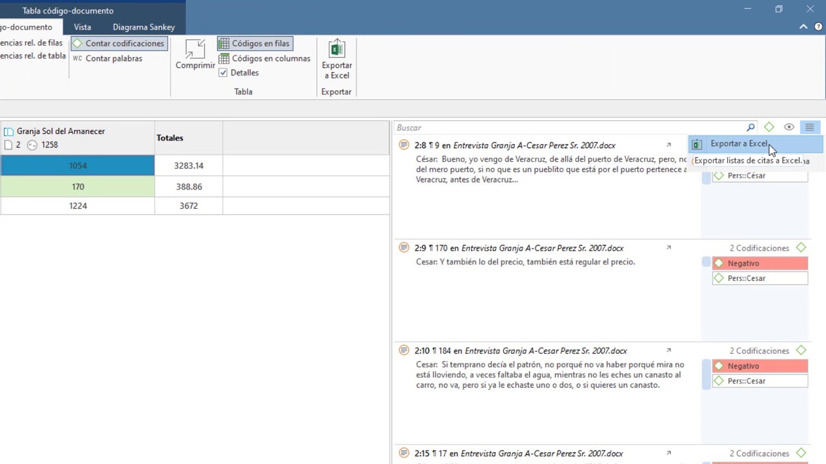Image resolution: width=826 pixels, height=464 pixels.
Task: Click quotation 2:8 text icon
Action: (404, 145)
